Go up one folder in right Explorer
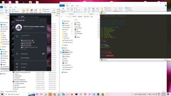 point(68,17)
